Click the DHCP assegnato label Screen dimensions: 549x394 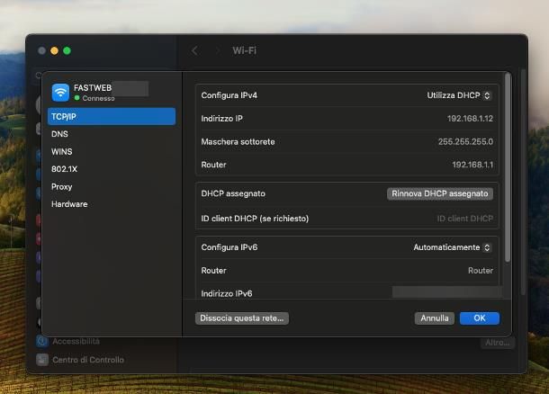pyautogui.click(x=233, y=193)
